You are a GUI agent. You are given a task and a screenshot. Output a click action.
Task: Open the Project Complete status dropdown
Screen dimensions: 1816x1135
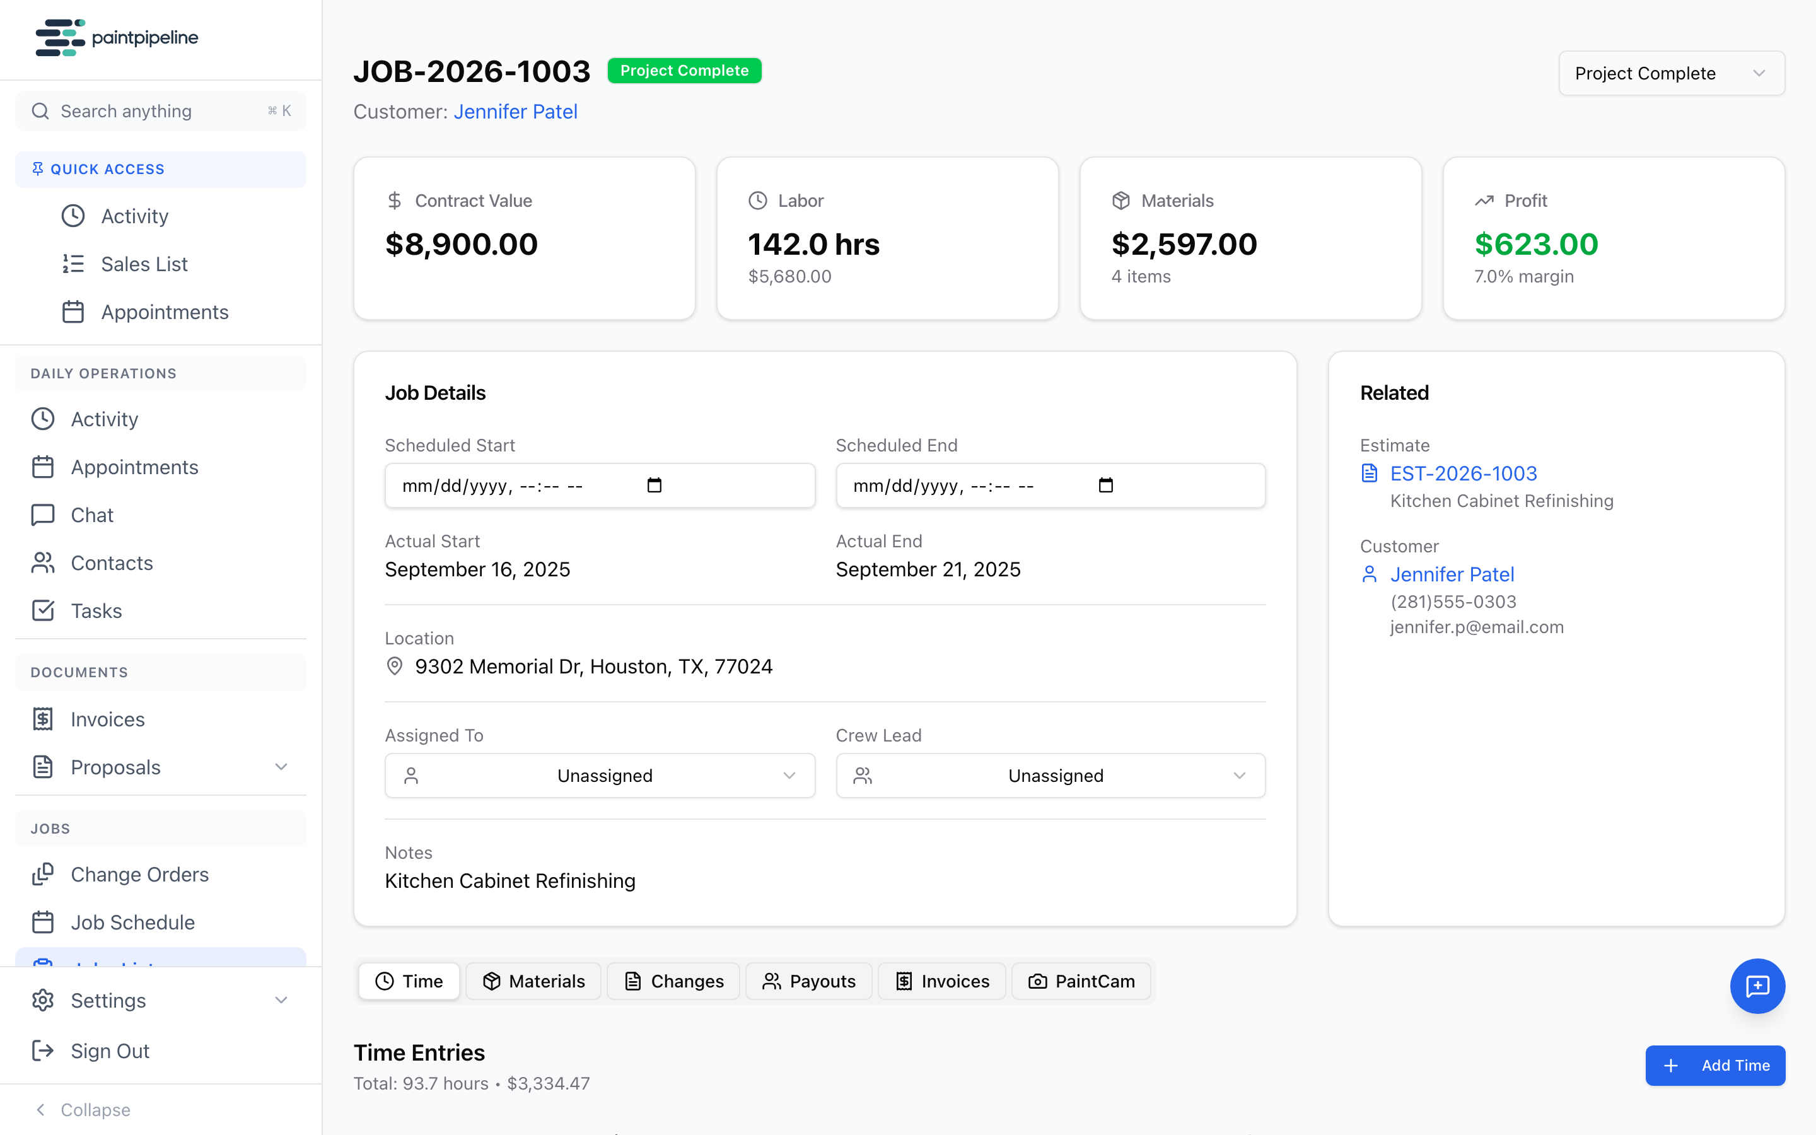click(x=1671, y=73)
